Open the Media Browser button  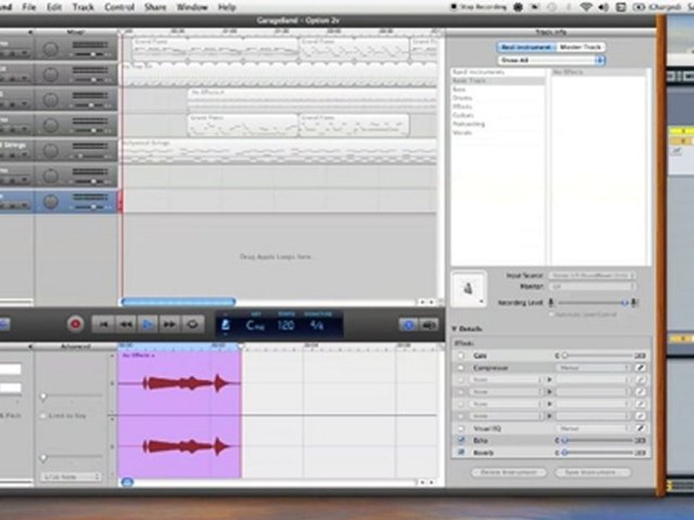[429, 325]
